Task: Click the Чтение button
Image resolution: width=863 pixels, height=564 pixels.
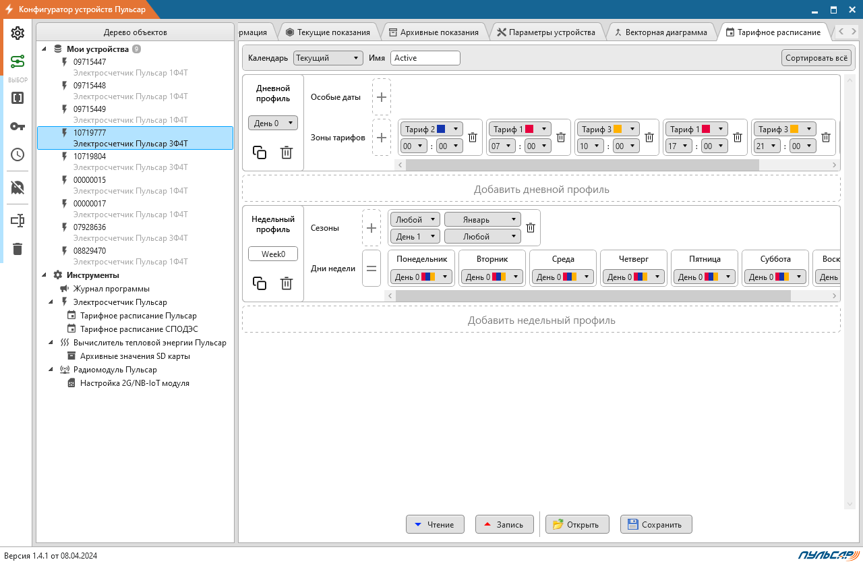Action: click(435, 524)
